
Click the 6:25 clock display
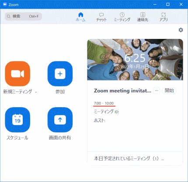pos(135,58)
